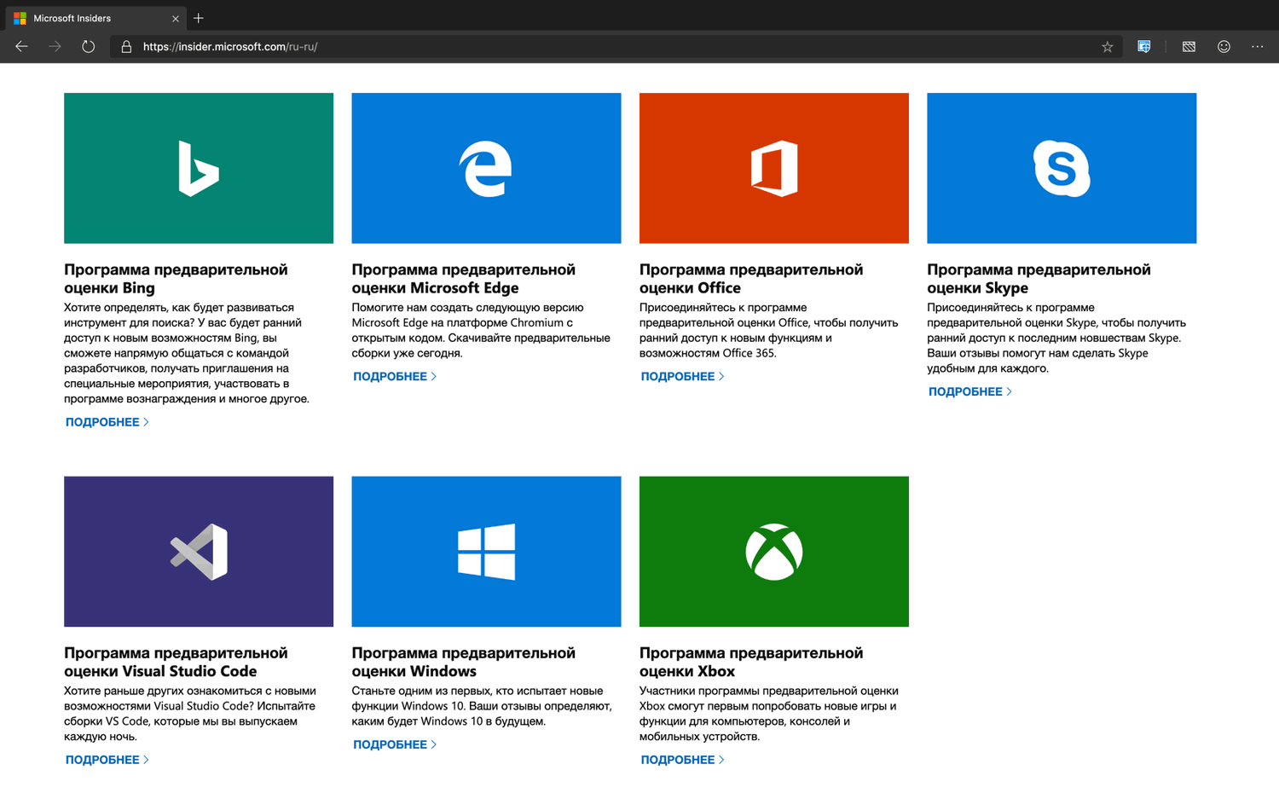Click the Bing description starting 'Хотите определять'
1279x799 pixels.
[187, 353]
